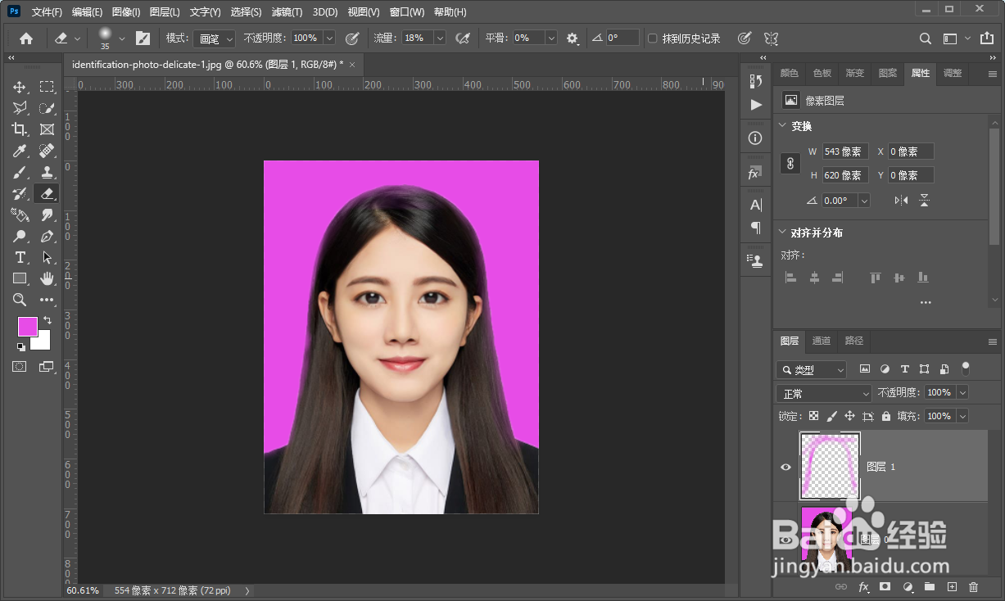Select the Move tool

click(20, 87)
